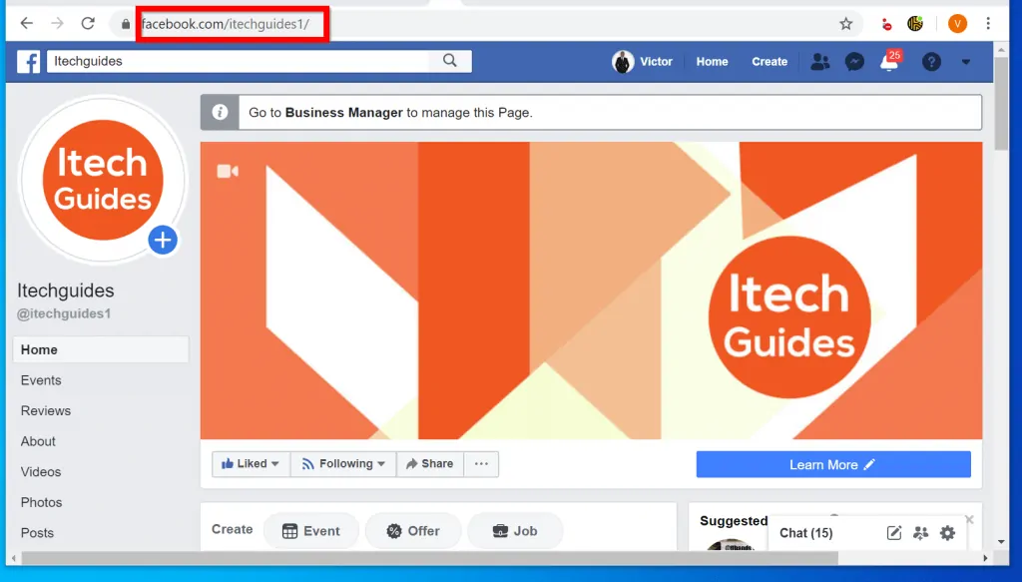The width and height of the screenshot is (1022, 582).
Task: Open the Following dropdown button
Action: click(343, 464)
